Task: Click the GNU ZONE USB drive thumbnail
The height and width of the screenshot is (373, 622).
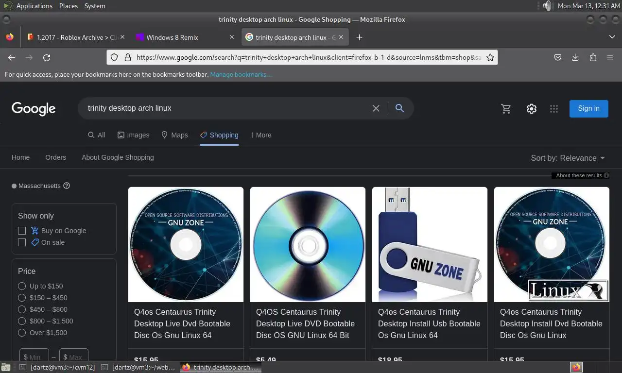Action: point(430,244)
